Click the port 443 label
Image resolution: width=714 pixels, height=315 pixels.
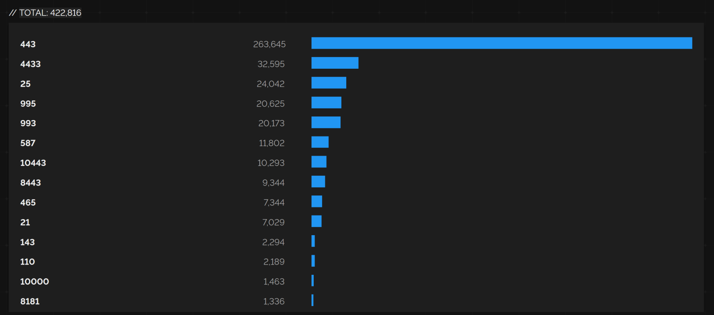(x=28, y=44)
